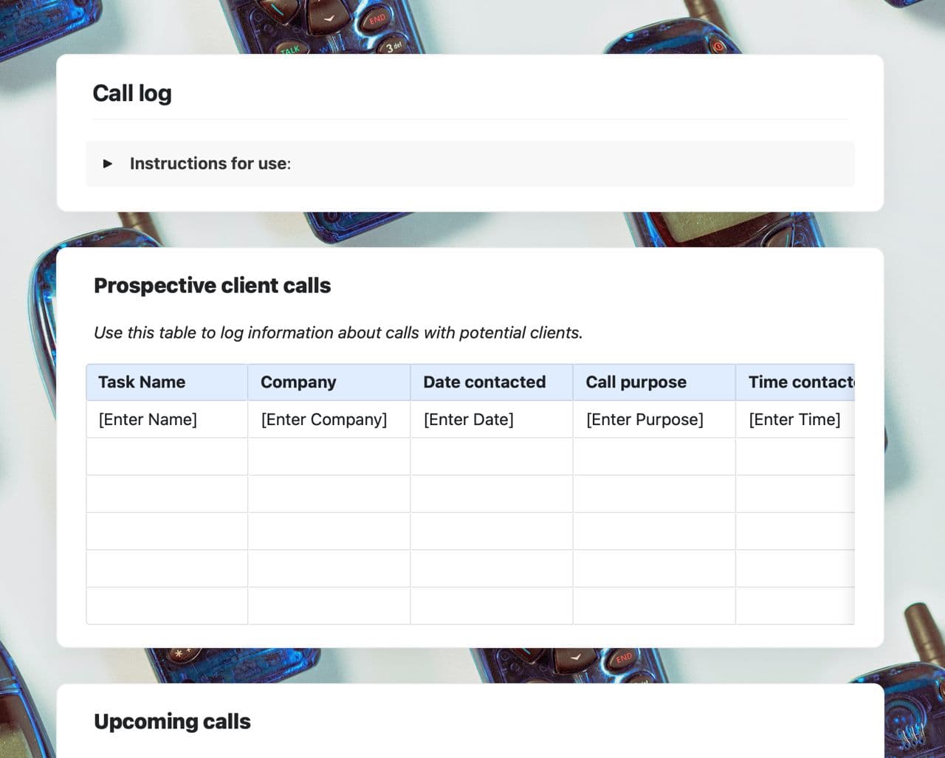Expand the Instructions for use triangle

(x=108, y=163)
